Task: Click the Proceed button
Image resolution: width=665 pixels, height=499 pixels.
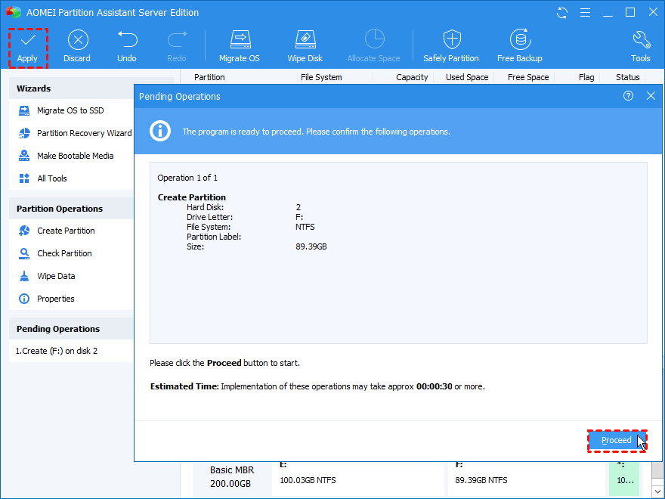Action: pos(617,441)
